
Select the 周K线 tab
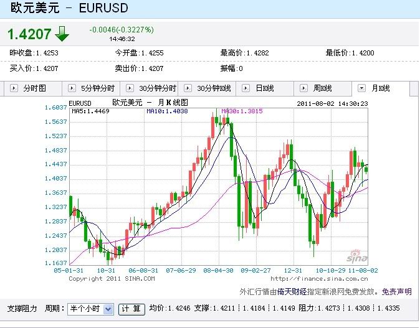(x=323, y=88)
